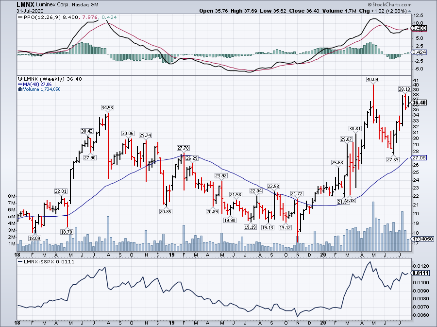Click the 30.06 high price label
This screenshot has height=327, width=437.
point(128,134)
